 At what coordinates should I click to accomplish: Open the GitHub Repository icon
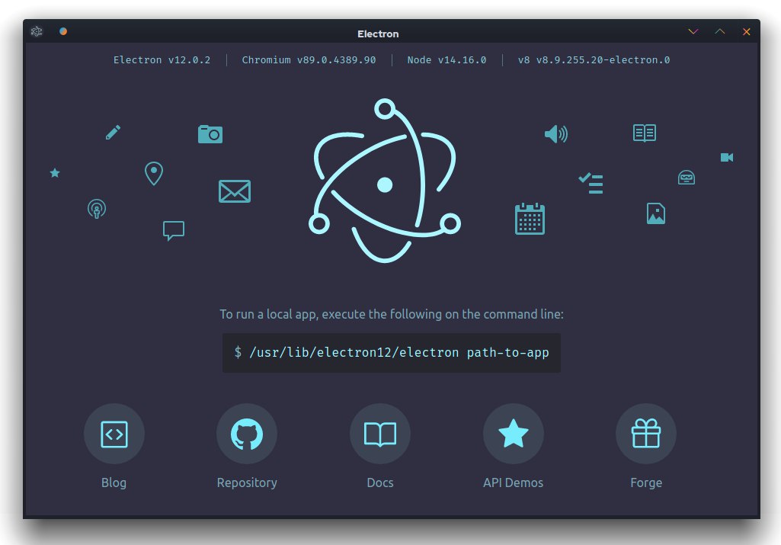point(247,434)
